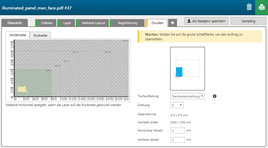Click Als Rezeptur speichern button
This screenshot has height=148, width=268.
tap(206, 21)
